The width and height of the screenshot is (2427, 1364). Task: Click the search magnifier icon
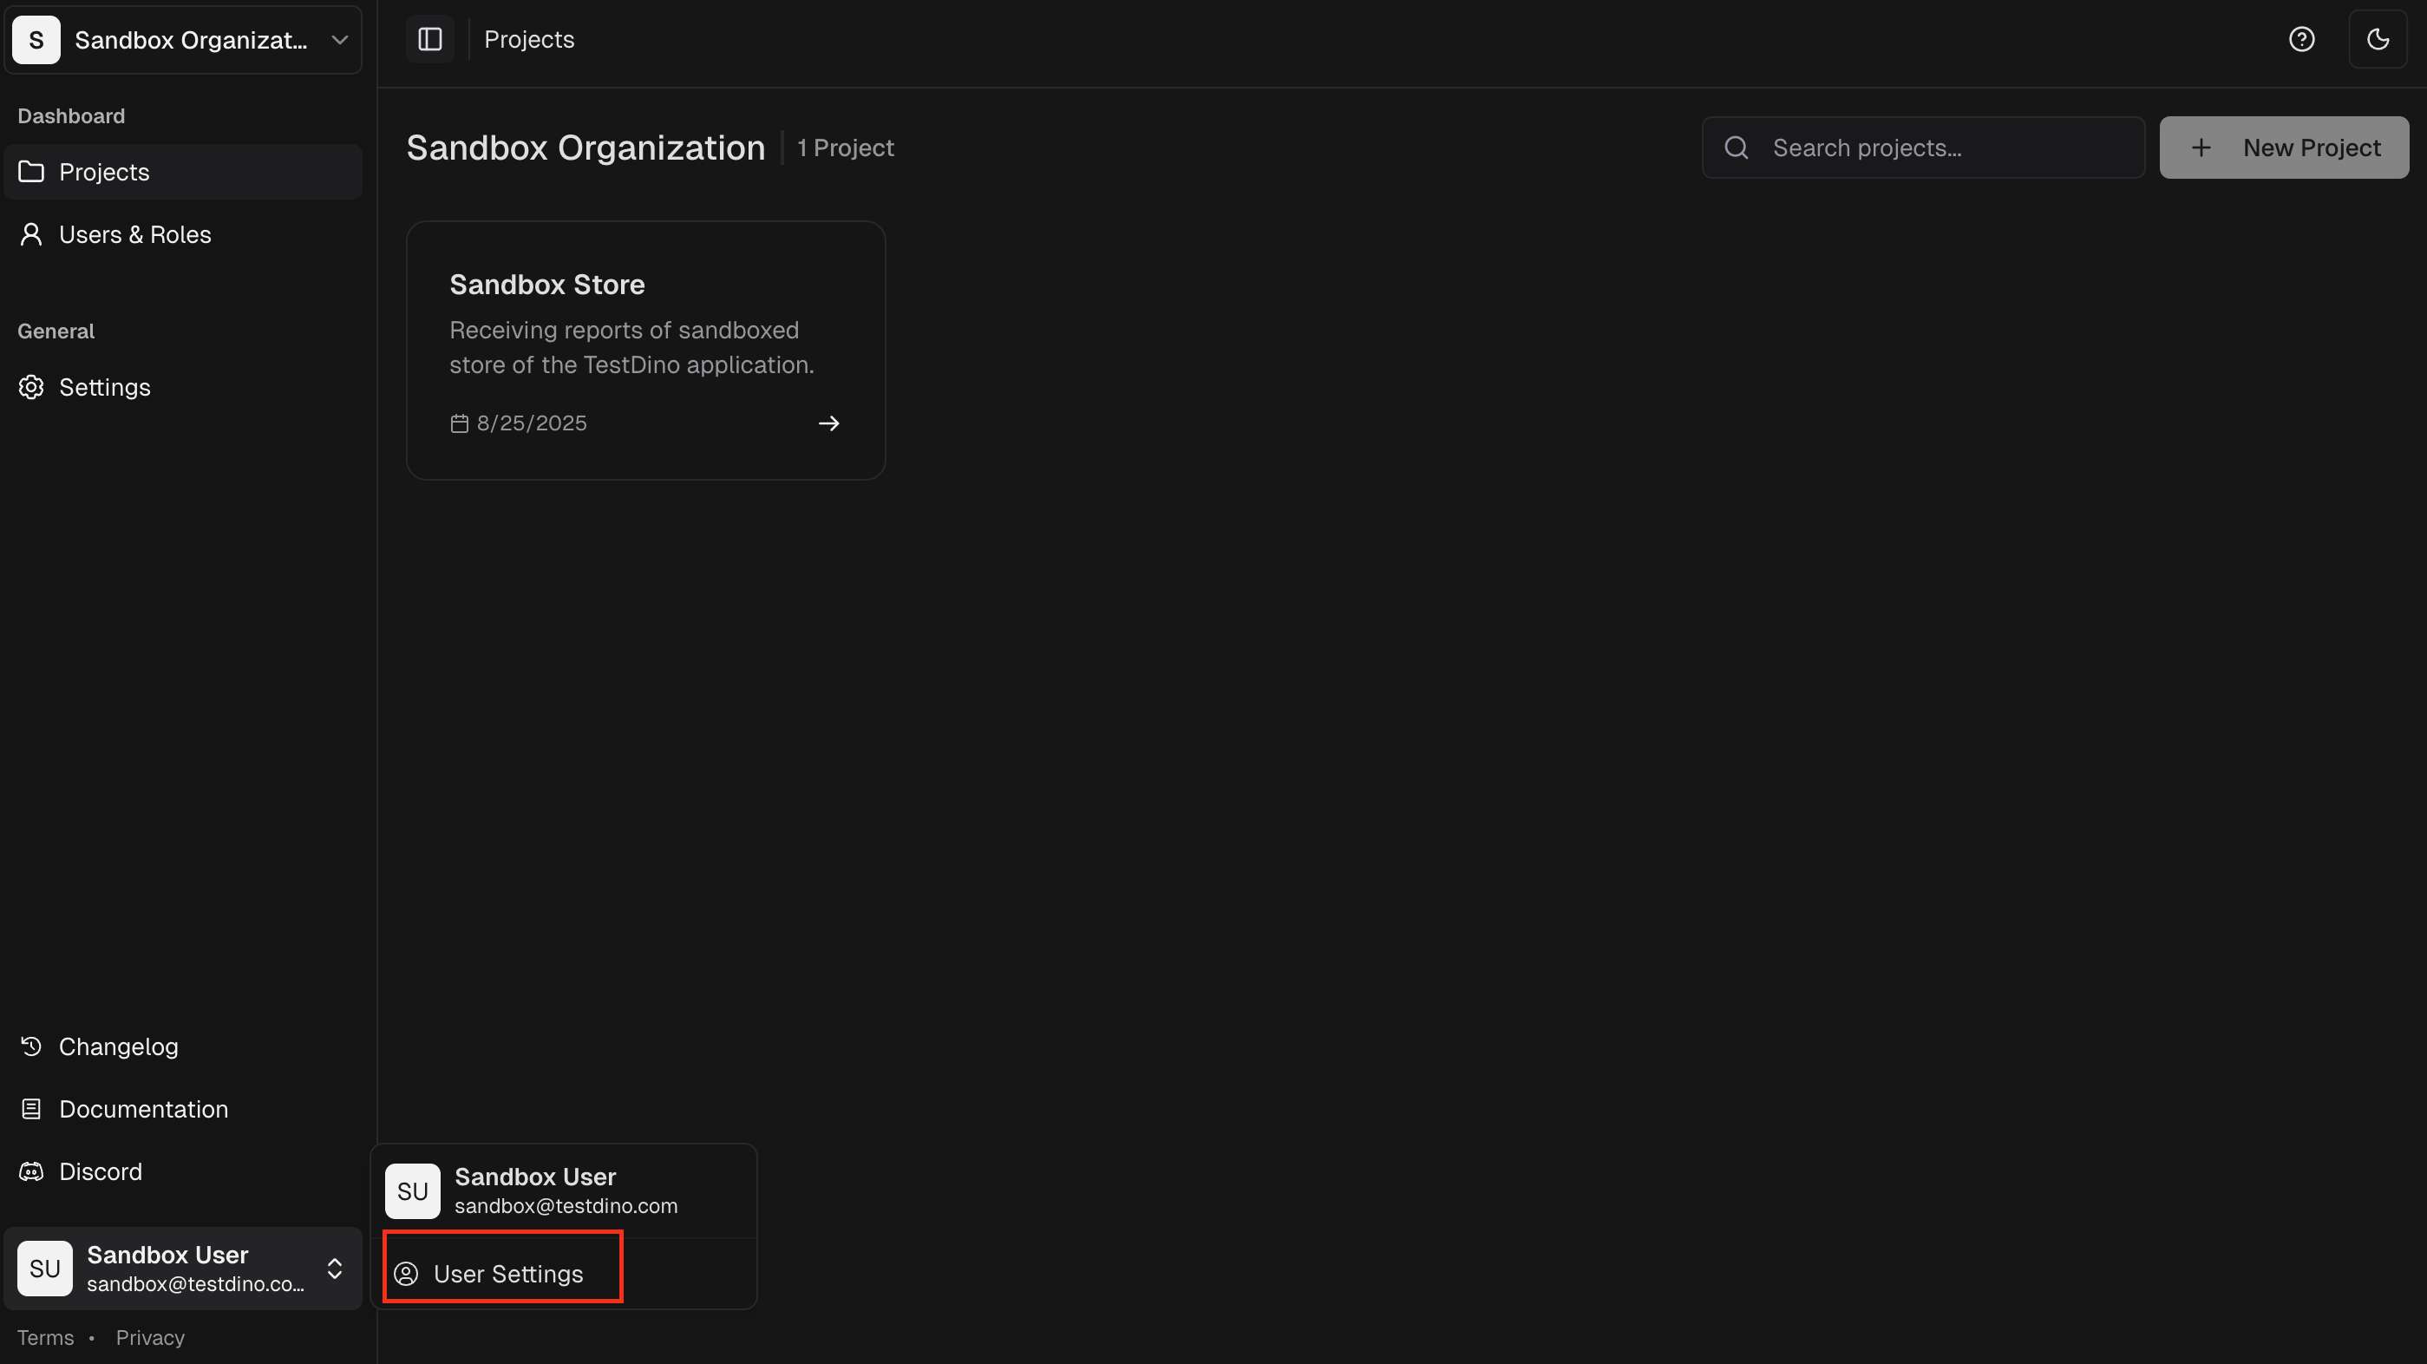click(1737, 147)
